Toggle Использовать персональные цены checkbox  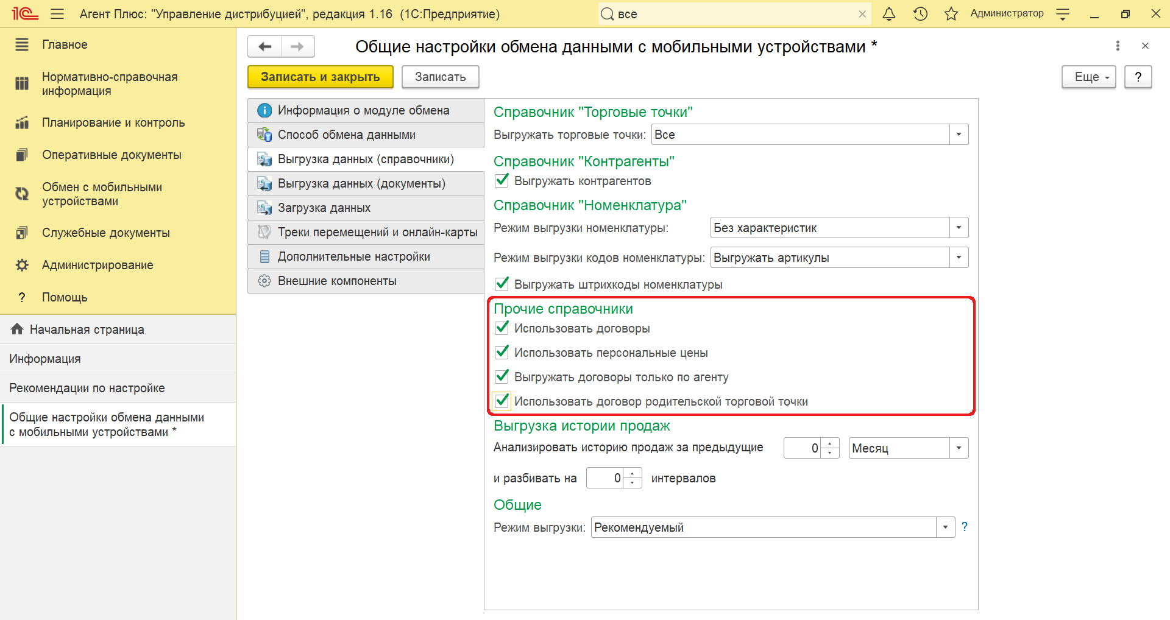point(502,353)
